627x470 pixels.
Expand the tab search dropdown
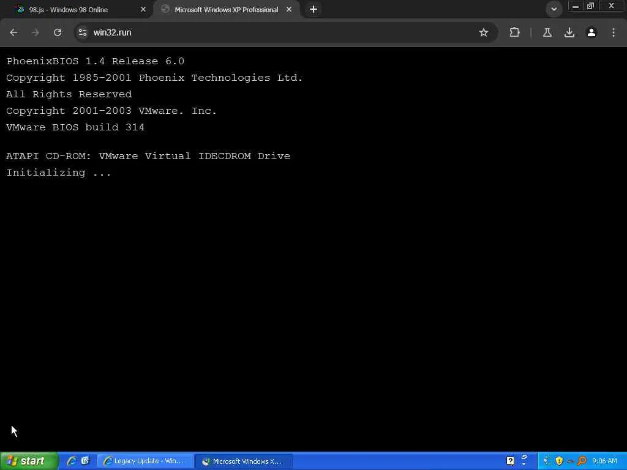[x=554, y=9]
